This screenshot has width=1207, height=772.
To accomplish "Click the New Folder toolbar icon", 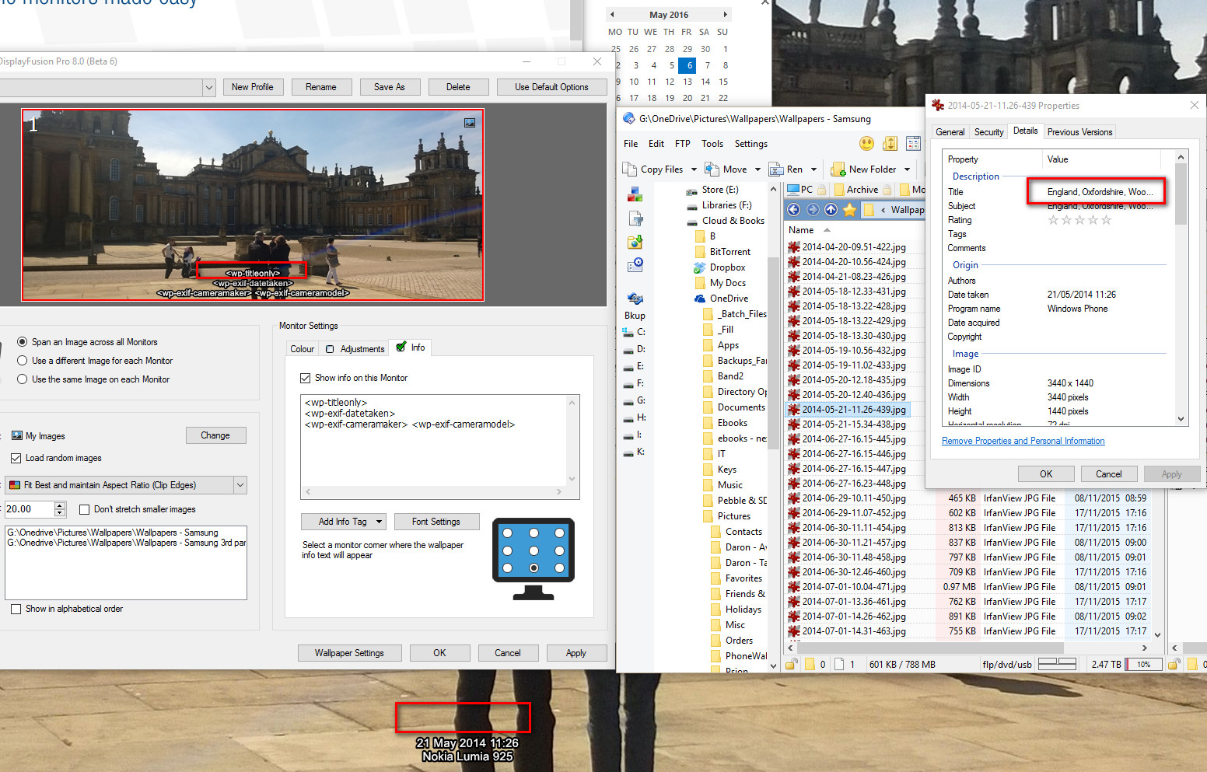I will [838, 169].
